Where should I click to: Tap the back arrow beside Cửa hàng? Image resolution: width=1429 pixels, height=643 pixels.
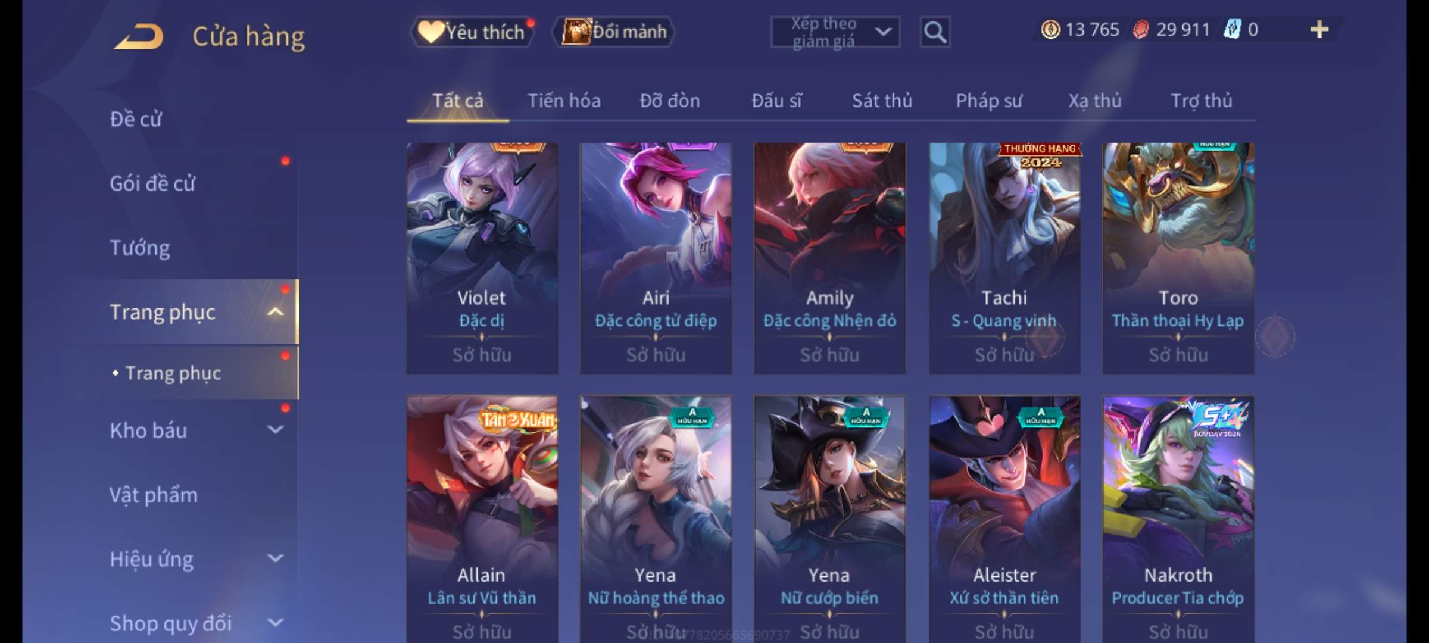pyautogui.click(x=139, y=36)
